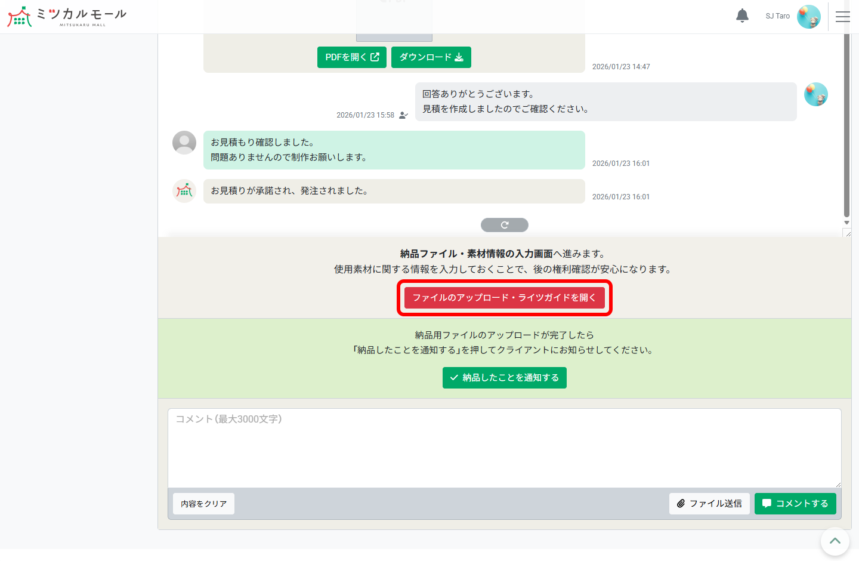Click the Mitsukaru Mall logo
Viewport: 859px width, 561px height.
click(x=66, y=16)
